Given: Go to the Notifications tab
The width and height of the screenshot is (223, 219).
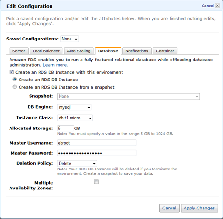Looking at the screenshot, I should (137, 51).
